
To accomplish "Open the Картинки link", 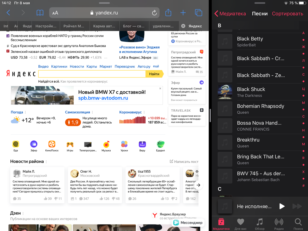I will tap(59, 66).
